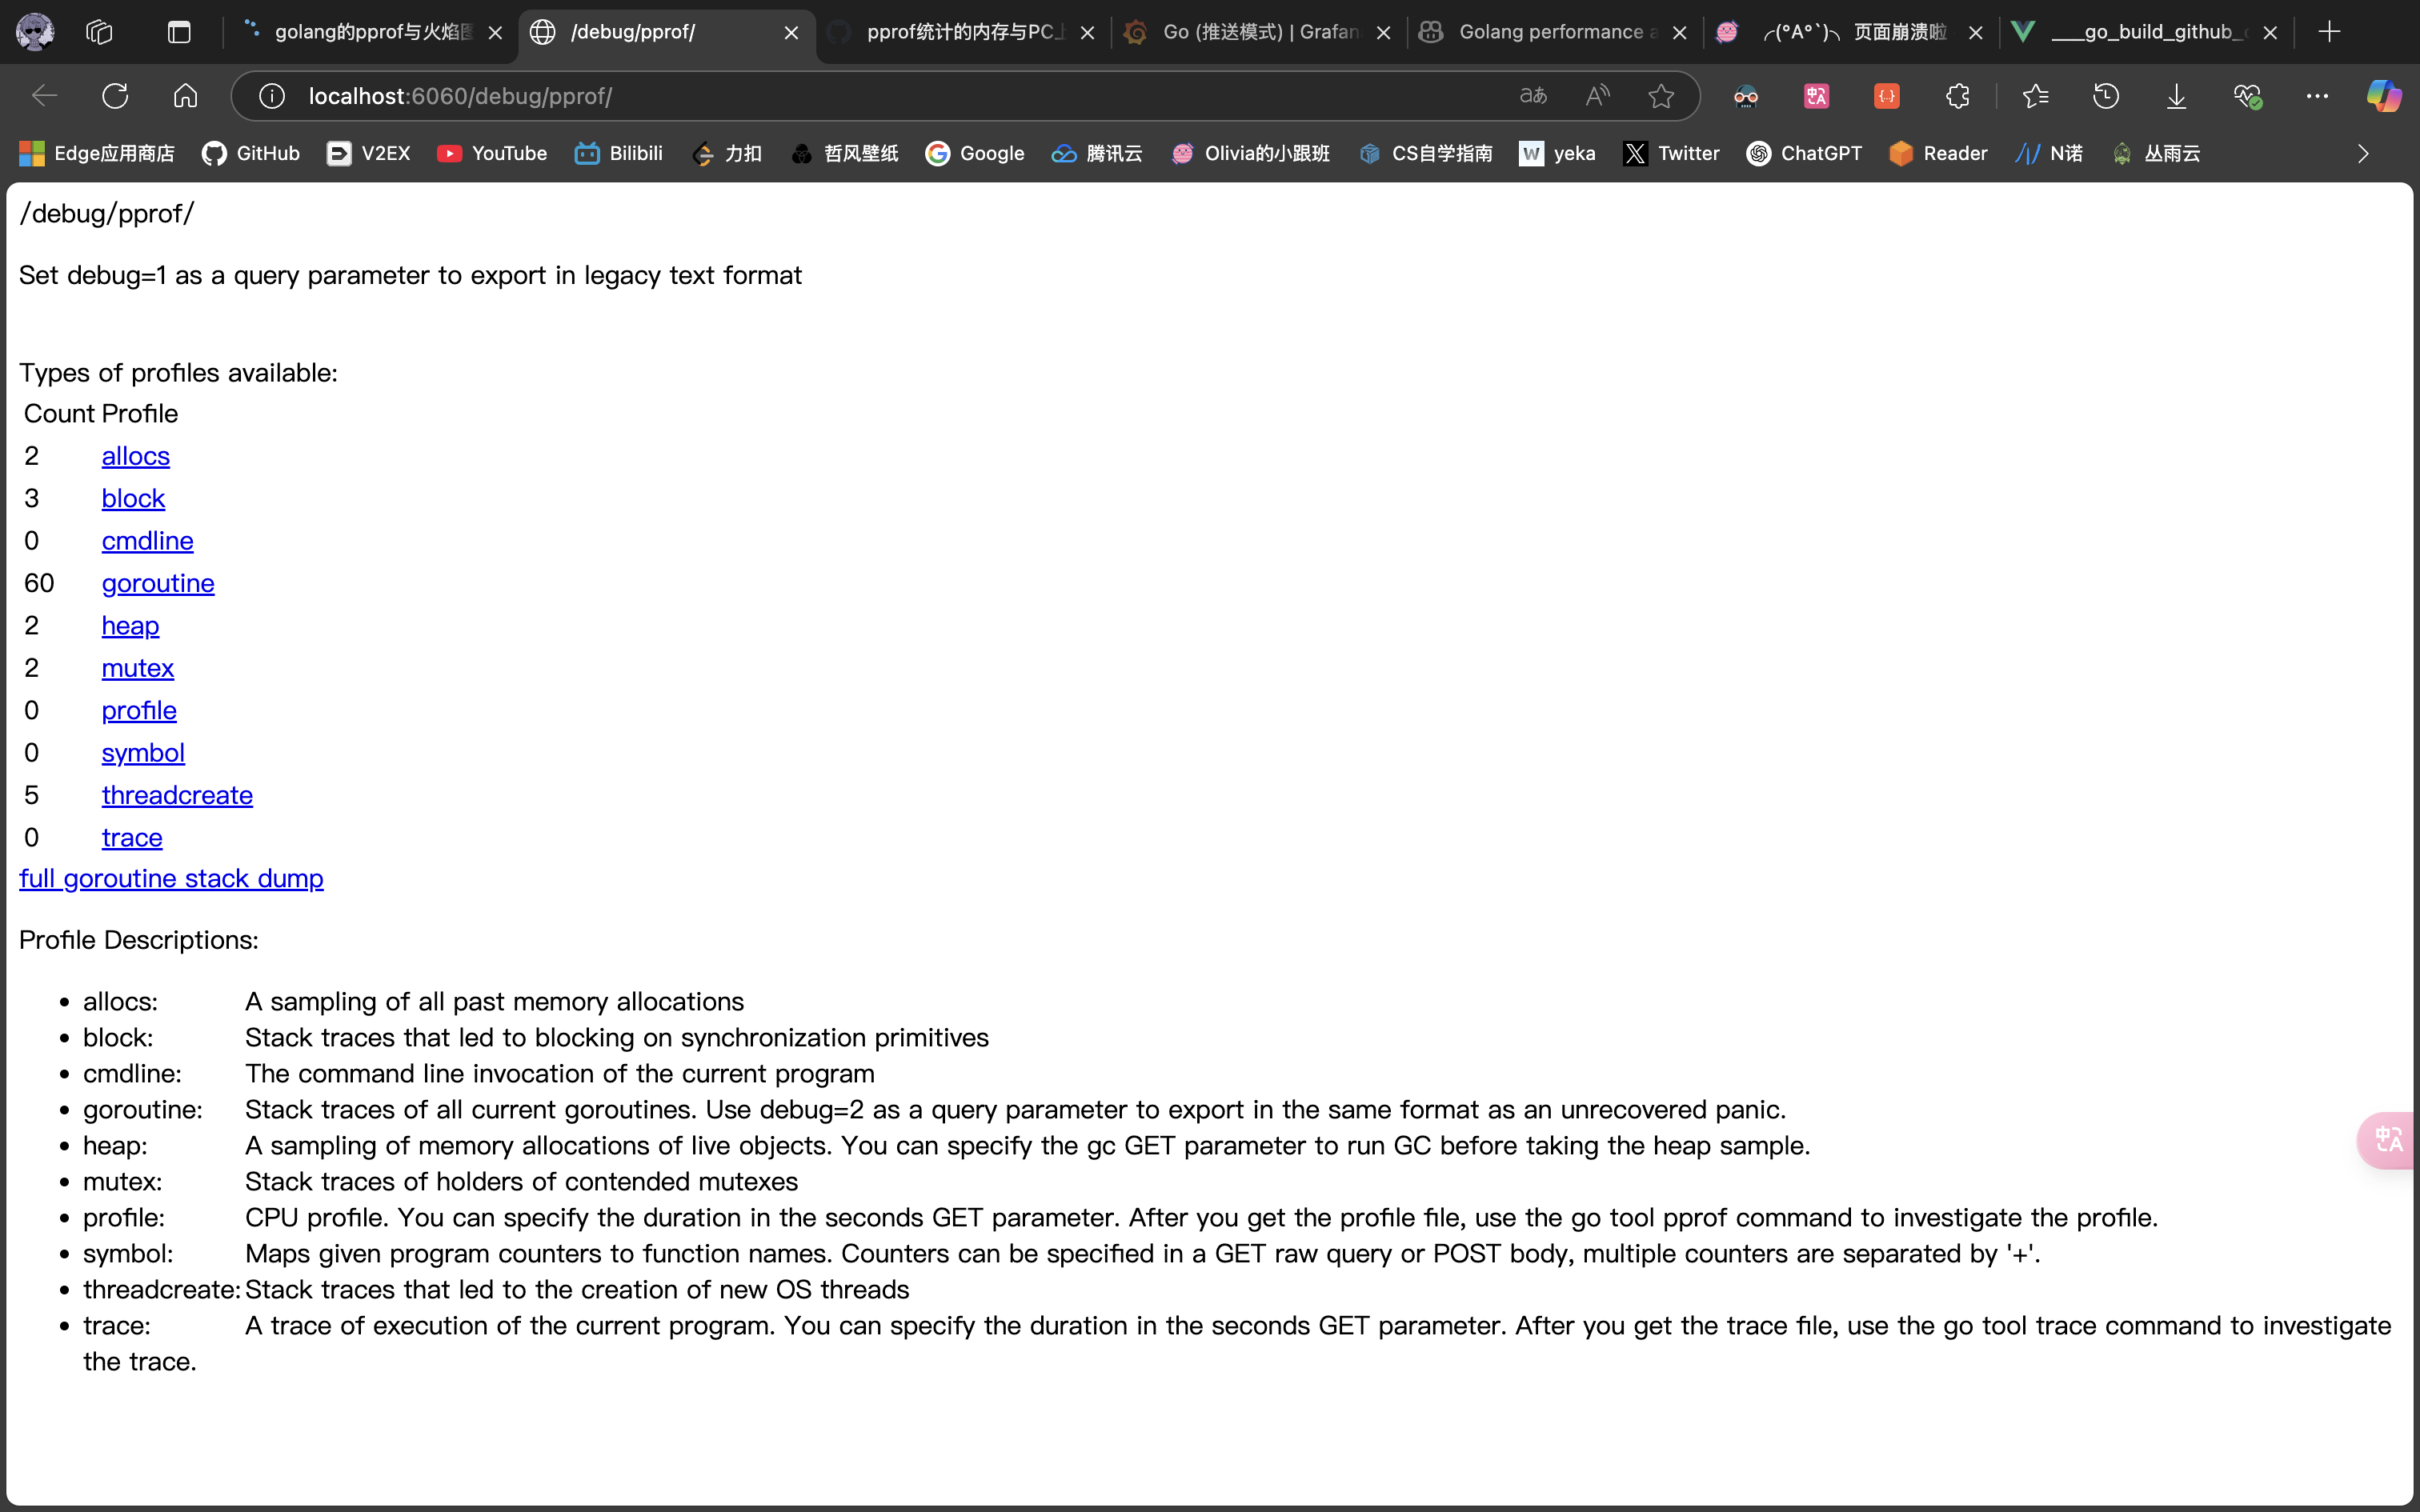Open read aloud icon in address bar
The height and width of the screenshot is (1512, 2420).
[1597, 96]
